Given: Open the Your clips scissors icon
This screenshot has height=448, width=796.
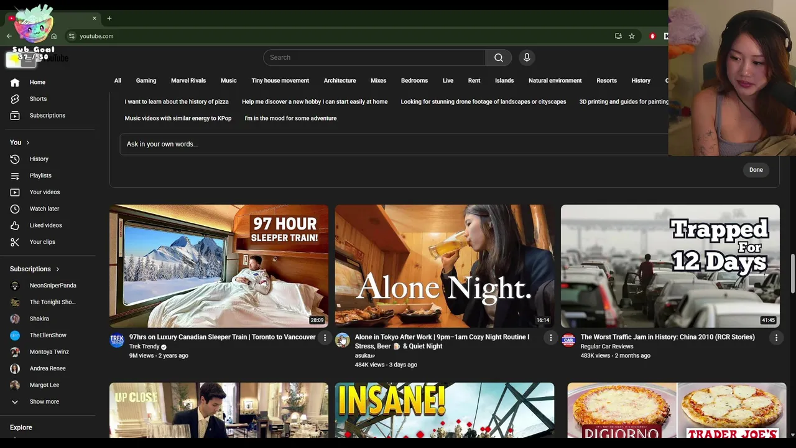Looking at the screenshot, I should [x=15, y=242].
